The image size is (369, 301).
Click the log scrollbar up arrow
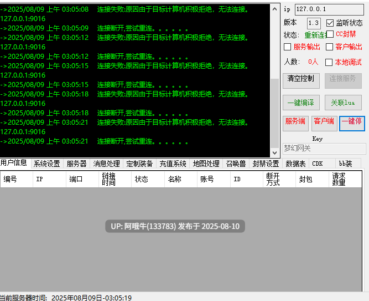(x=274, y=9)
